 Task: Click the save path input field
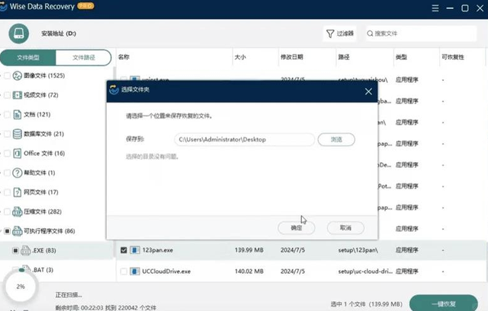tap(244, 139)
